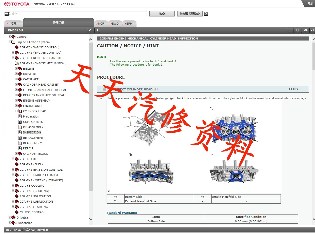Click the keyword search input field
Screen dimensions: 315x234
pos(75,14)
